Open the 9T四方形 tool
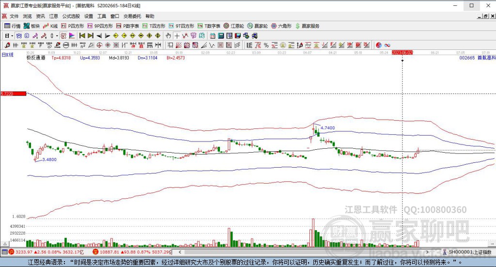 (181, 26)
